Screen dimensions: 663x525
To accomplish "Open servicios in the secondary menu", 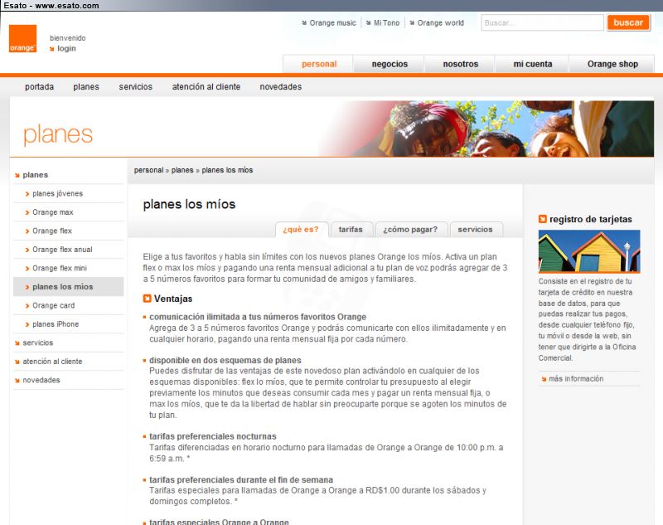I will (136, 87).
